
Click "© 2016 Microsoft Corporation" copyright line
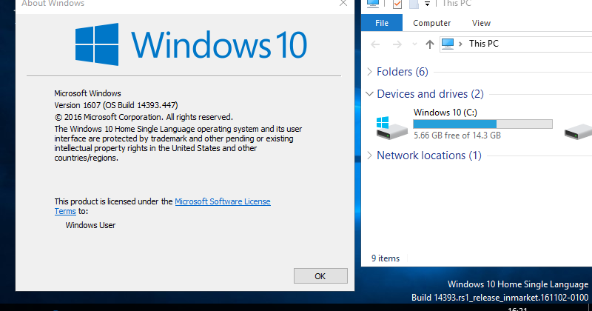[x=144, y=117]
